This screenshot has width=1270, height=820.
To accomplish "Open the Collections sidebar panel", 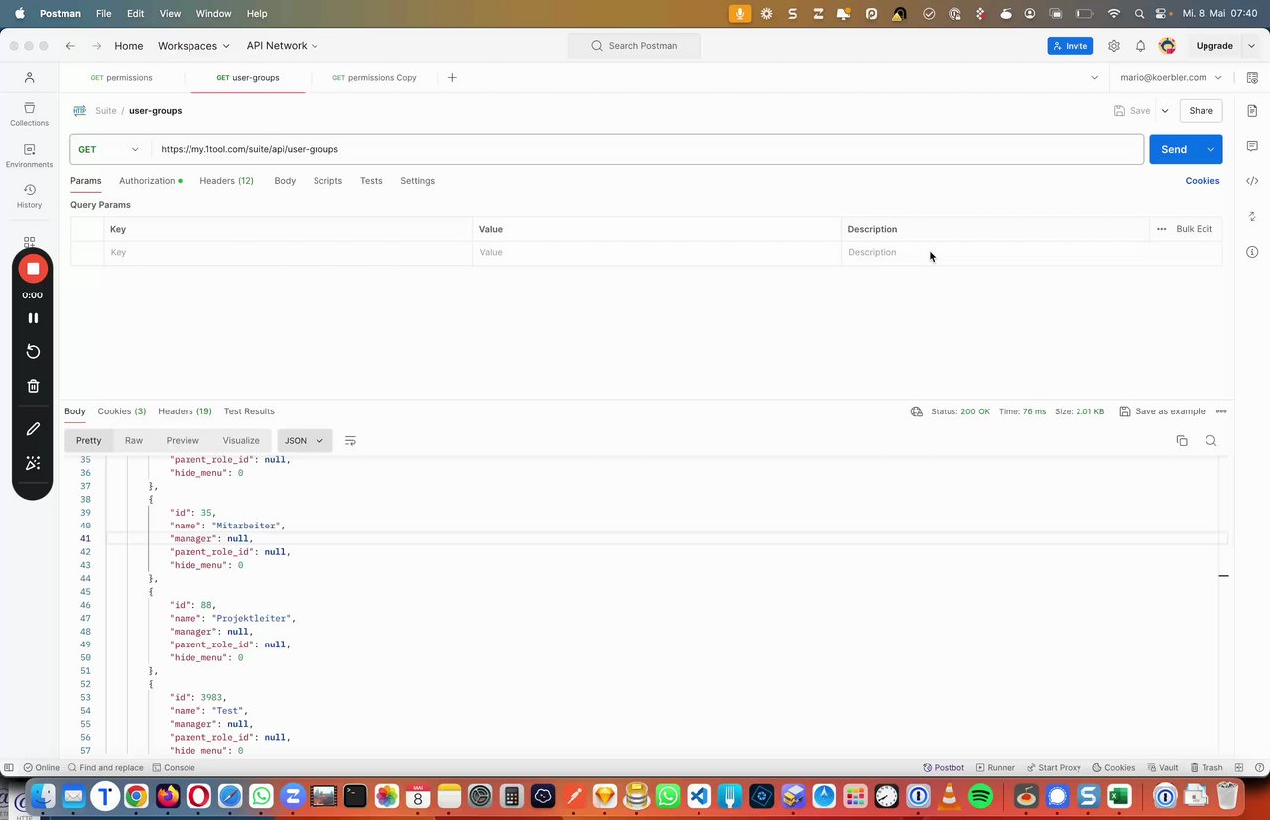I will coord(29,114).
